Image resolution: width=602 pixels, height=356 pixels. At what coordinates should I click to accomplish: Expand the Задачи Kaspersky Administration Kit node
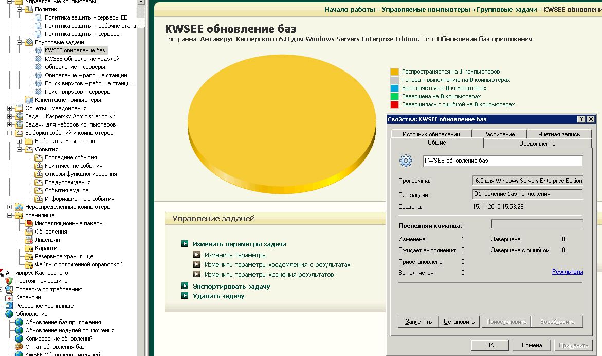tap(10, 116)
